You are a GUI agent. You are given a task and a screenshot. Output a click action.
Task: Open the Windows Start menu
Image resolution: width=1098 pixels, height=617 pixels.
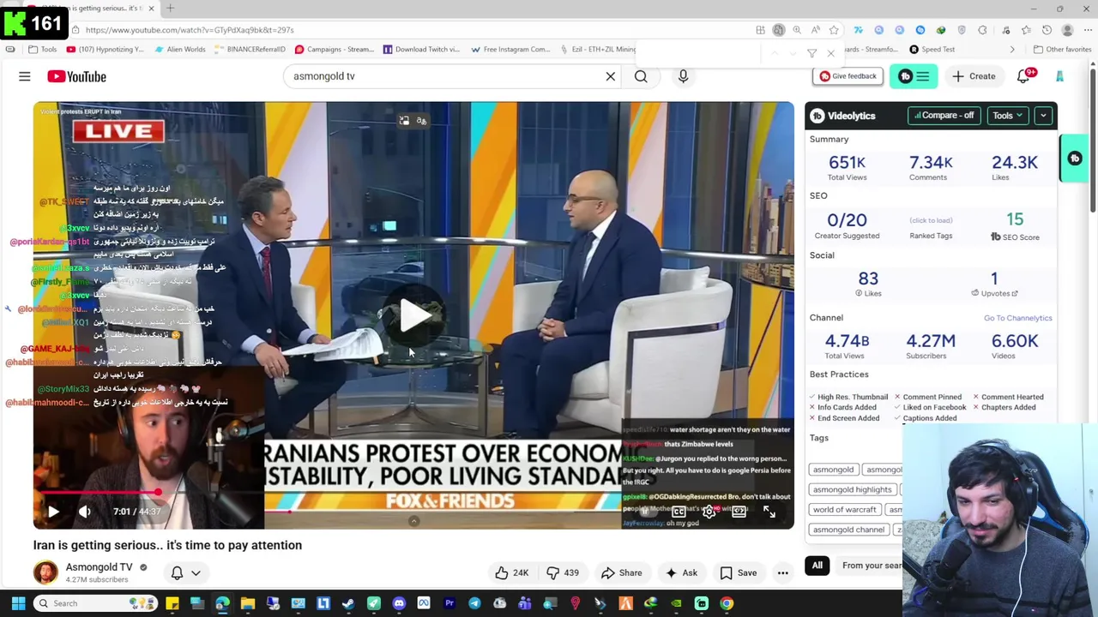tap(18, 603)
